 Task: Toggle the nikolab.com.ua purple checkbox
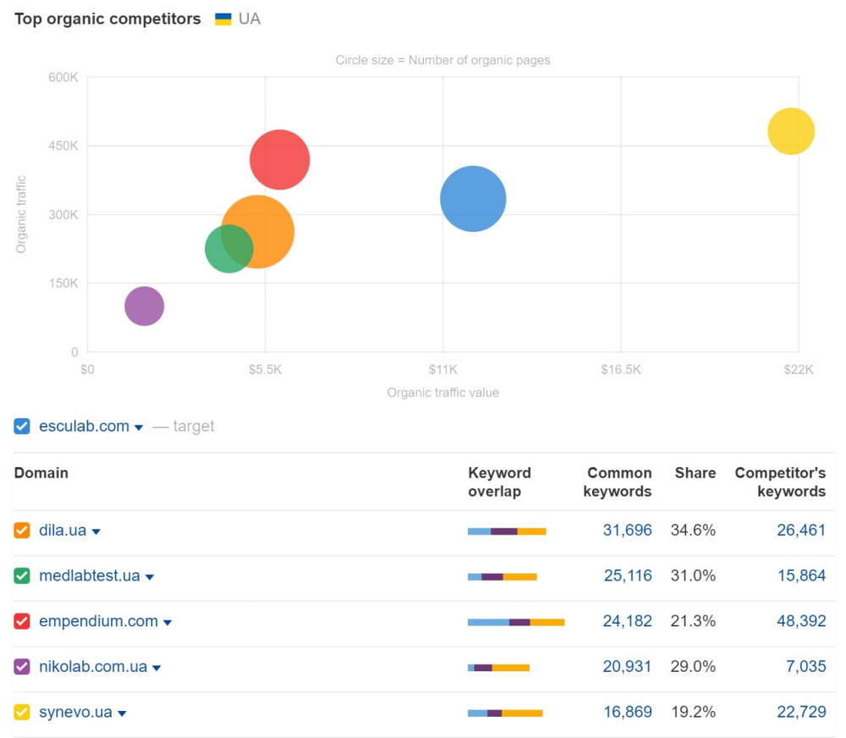click(22, 666)
